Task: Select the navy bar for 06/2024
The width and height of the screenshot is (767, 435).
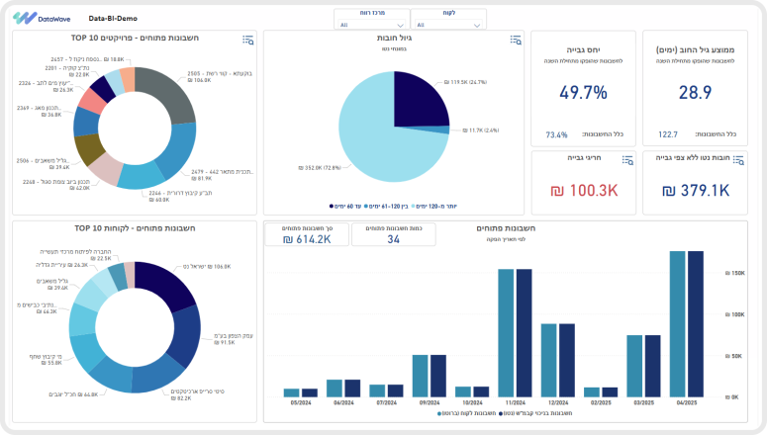Action: [352, 389]
